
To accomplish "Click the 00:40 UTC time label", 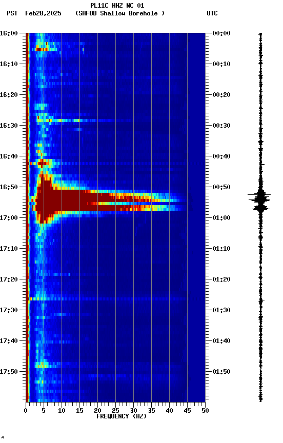I will (x=221, y=156).
